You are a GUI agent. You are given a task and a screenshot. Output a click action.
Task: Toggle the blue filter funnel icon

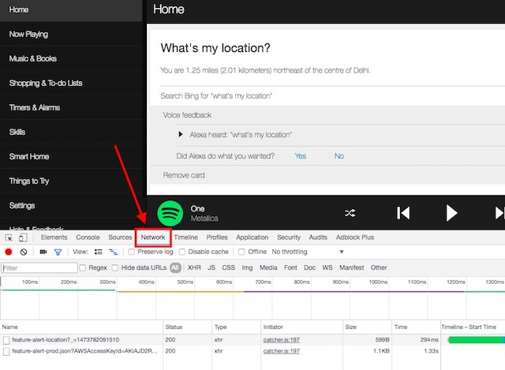(x=58, y=252)
